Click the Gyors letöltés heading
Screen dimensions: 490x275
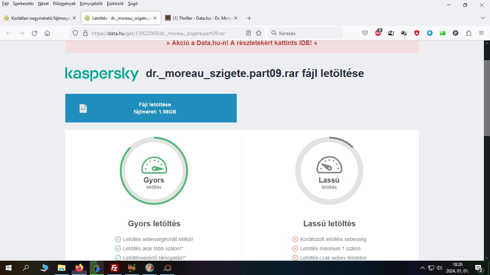(154, 224)
